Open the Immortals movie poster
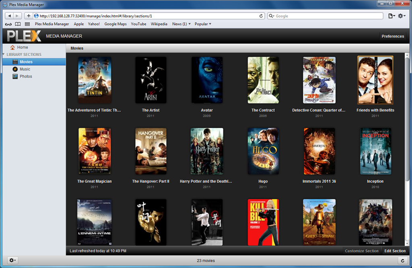The height and width of the screenshot is (268, 412). pyautogui.click(x=319, y=151)
